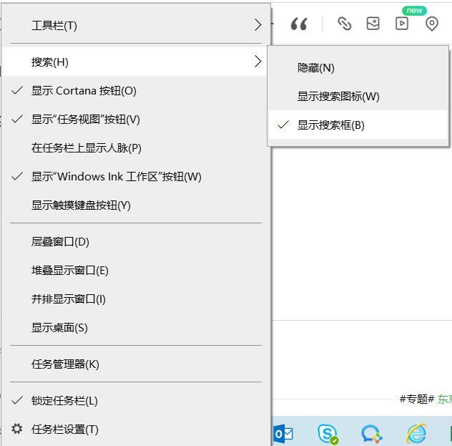Image resolution: width=452 pixels, height=446 pixels.
Task: Toggle 显示 Cortana 按钮(O)
Action: [135, 91]
